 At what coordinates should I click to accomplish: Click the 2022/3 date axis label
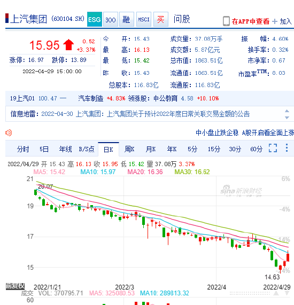[125, 287]
